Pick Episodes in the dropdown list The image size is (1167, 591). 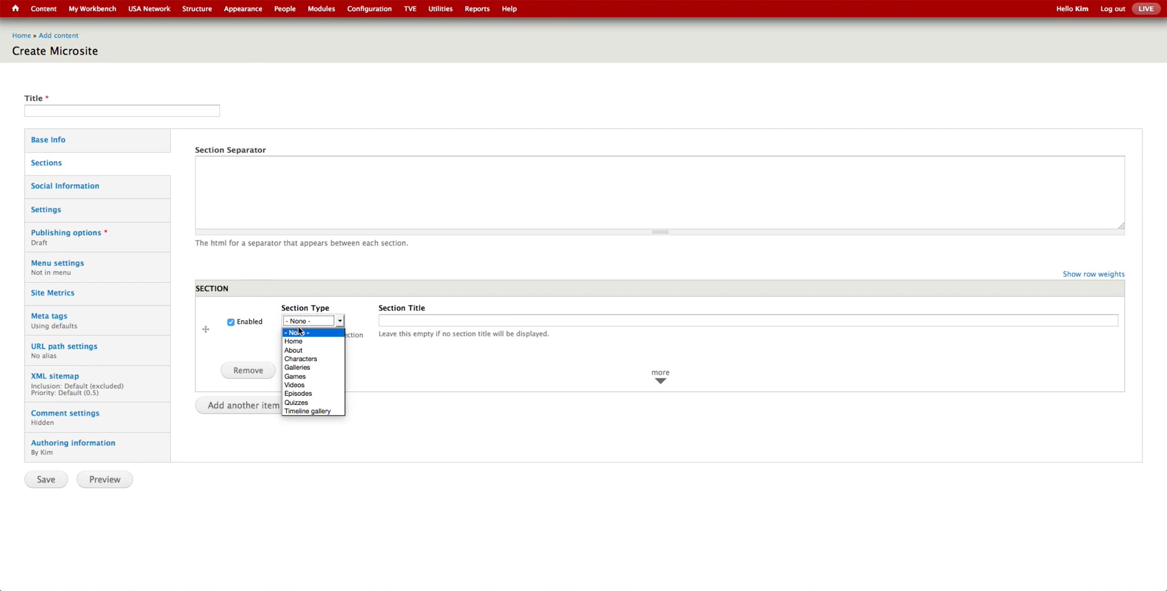point(298,393)
